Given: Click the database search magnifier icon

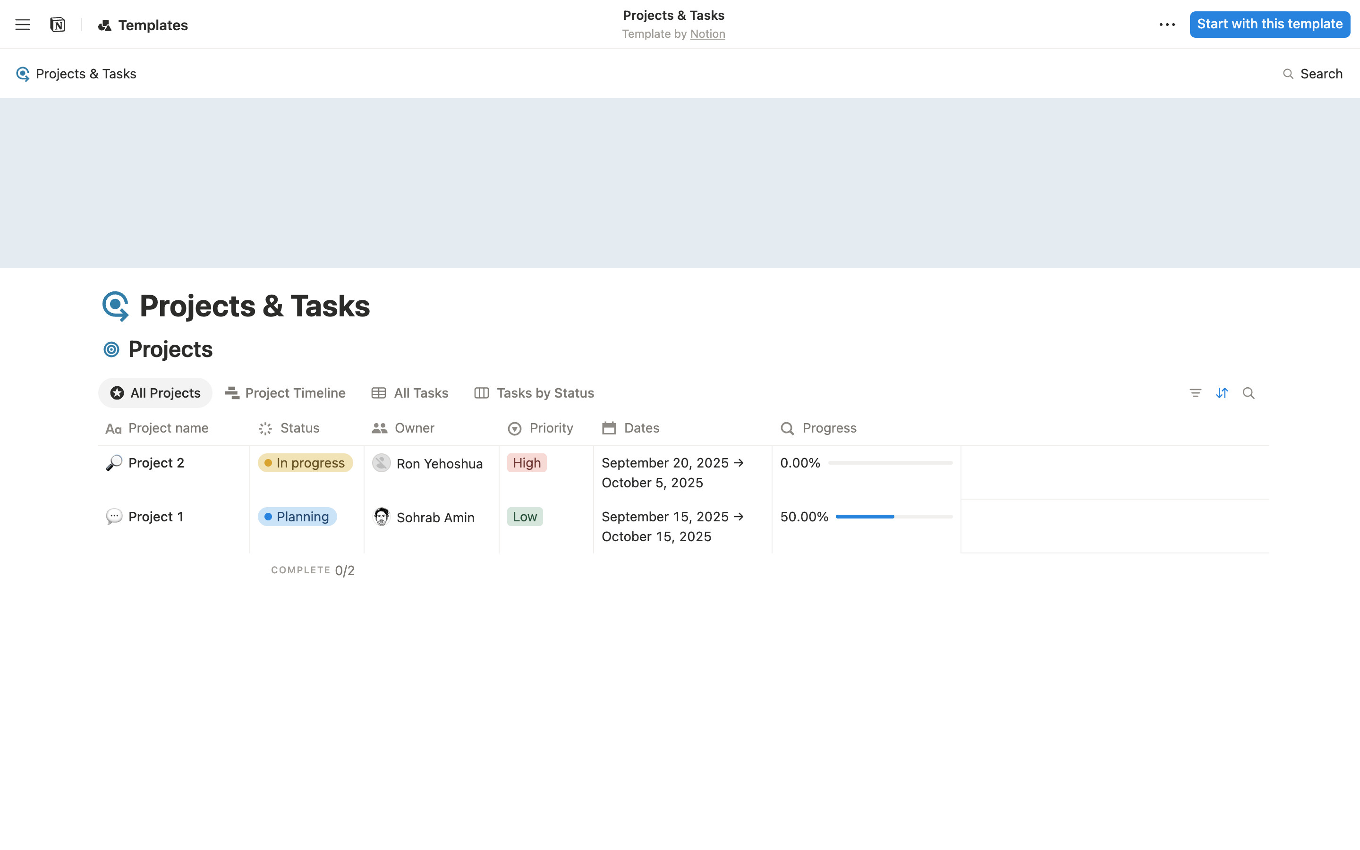Looking at the screenshot, I should point(1248,393).
